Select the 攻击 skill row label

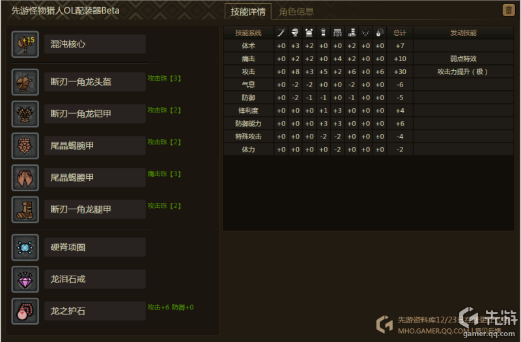(x=249, y=72)
